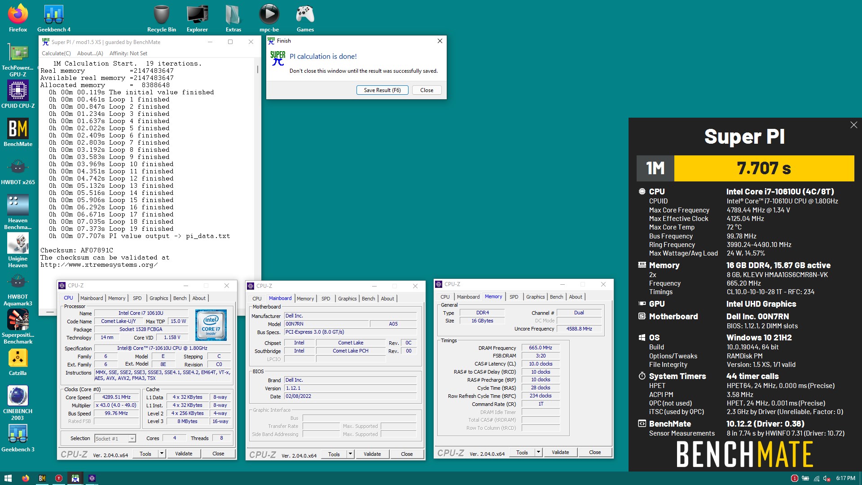Click the 7.707 s result bar
The width and height of the screenshot is (862, 485).
coord(764,168)
